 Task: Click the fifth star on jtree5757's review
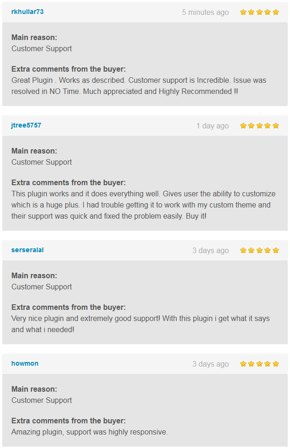(276, 125)
